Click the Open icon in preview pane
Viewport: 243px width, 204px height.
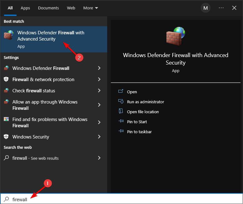[x=121, y=91]
